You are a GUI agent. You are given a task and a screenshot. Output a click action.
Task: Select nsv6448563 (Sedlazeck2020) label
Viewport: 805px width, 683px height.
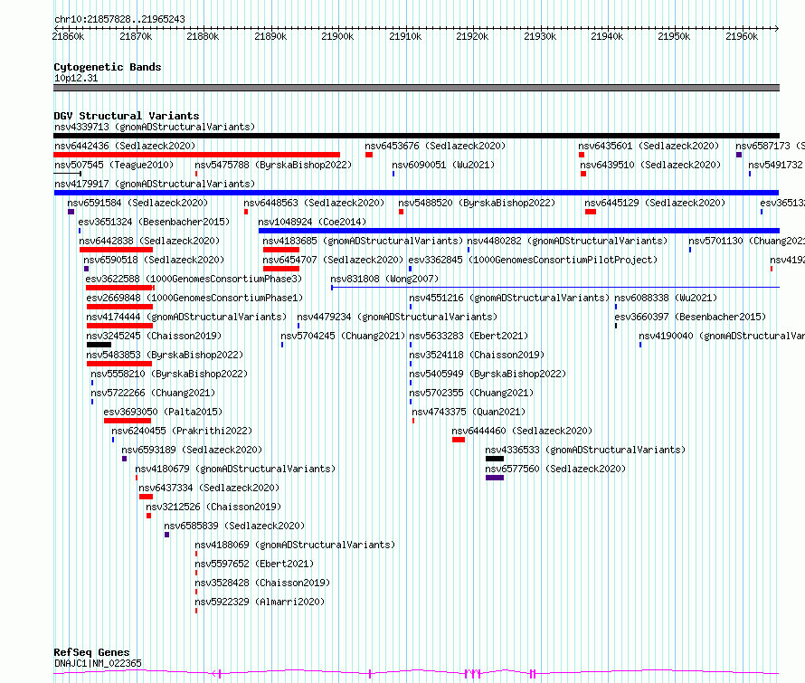[x=314, y=203]
